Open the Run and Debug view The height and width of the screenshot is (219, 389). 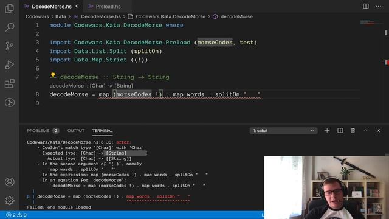pyautogui.click(x=10, y=65)
